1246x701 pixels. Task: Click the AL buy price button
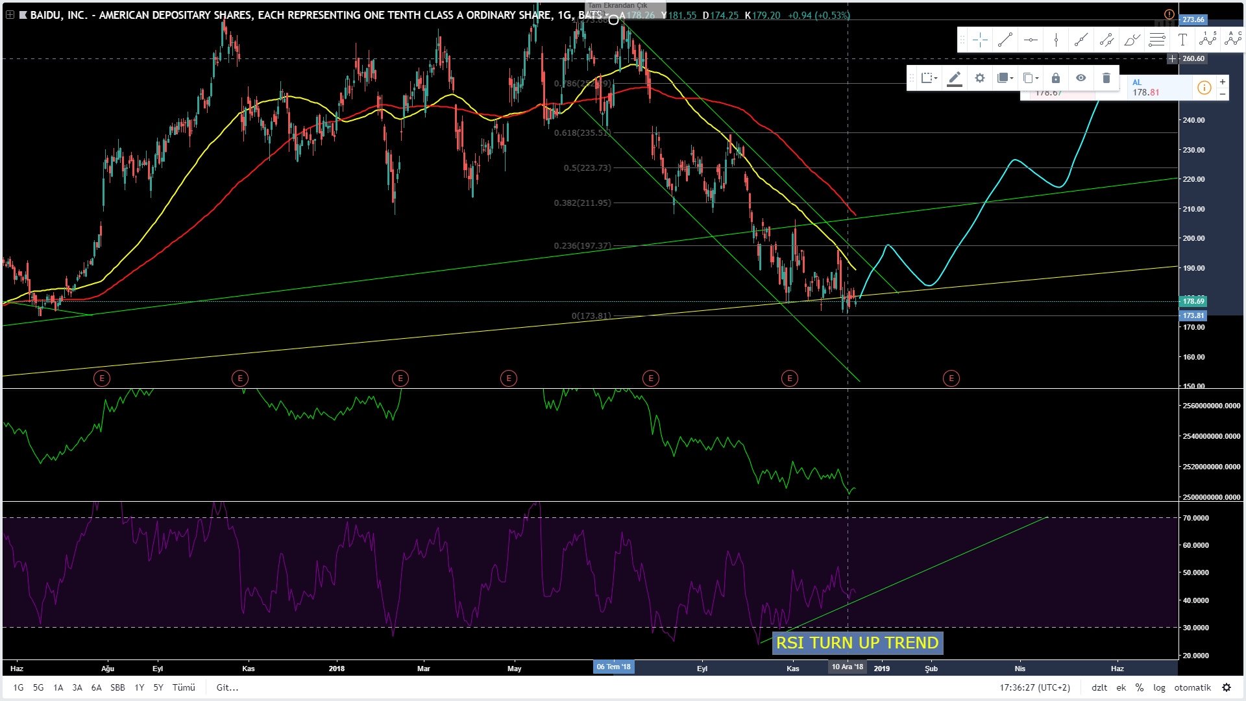pyautogui.click(x=1160, y=88)
